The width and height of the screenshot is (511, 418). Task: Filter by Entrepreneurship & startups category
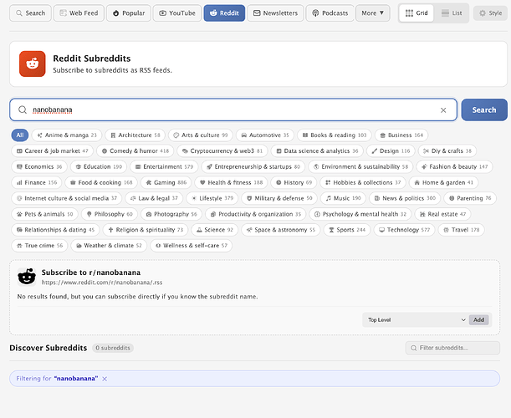click(x=253, y=166)
